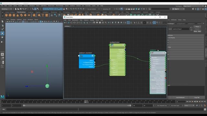
Task: Click the MEL command line input field
Action: click(42, 109)
